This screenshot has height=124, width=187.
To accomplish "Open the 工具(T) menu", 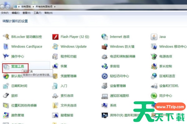I will [37, 13].
